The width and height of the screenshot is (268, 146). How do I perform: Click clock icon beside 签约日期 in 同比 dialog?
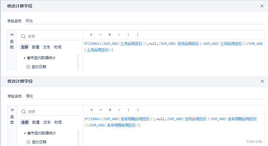pyautogui.click(x=28, y=142)
